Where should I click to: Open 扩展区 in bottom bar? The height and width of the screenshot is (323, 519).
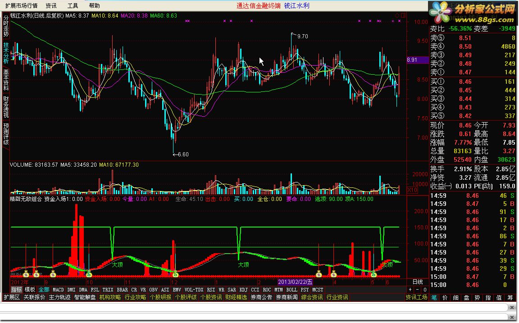point(12,297)
